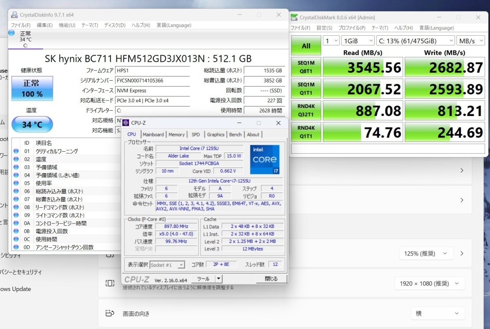Run the SEQ1M Q8T1 test button
The width and height of the screenshot is (490, 329).
306,67
